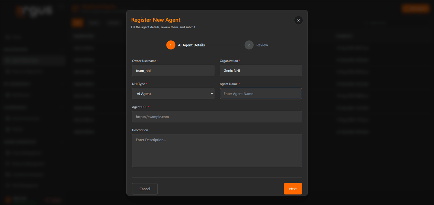This screenshot has width=434, height=205.
Task: Click the orange Next button
Action: tap(293, 189)
